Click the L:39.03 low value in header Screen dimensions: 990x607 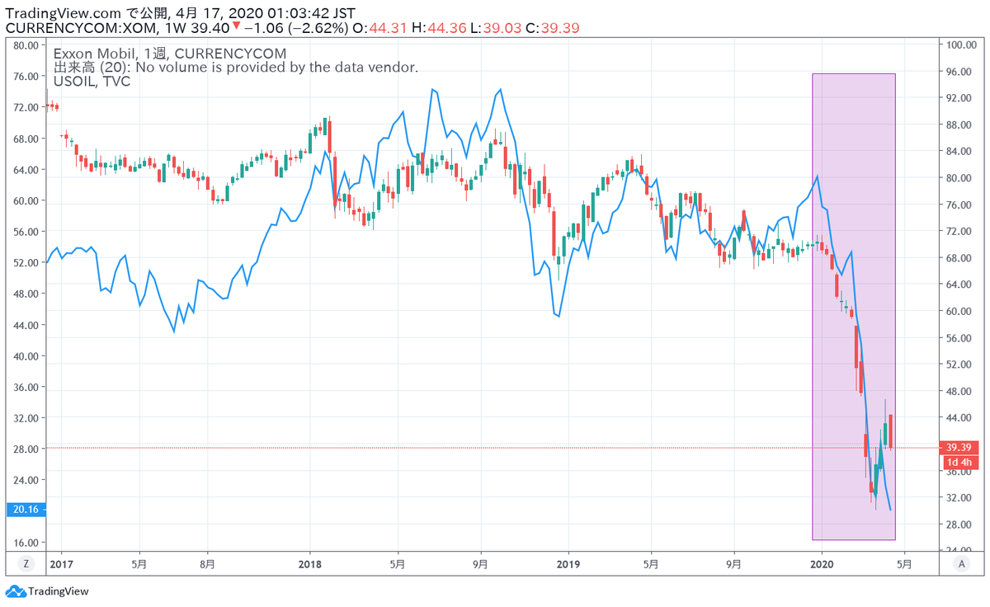494,28
